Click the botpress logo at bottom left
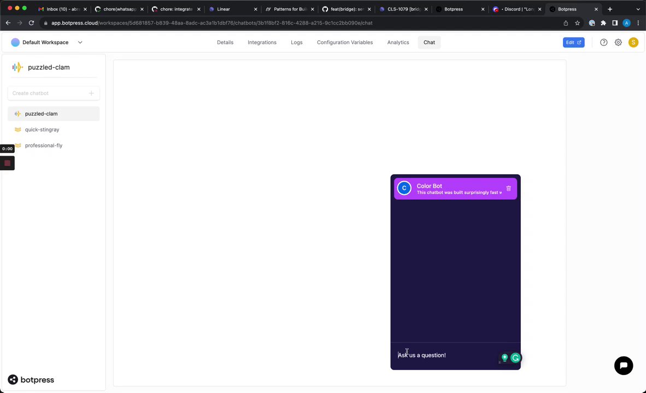 (31, 379)
